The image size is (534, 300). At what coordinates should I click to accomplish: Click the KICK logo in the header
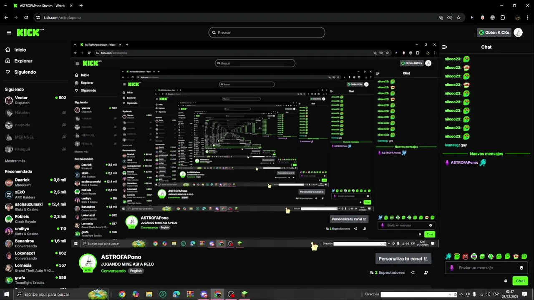click(30, 32)
